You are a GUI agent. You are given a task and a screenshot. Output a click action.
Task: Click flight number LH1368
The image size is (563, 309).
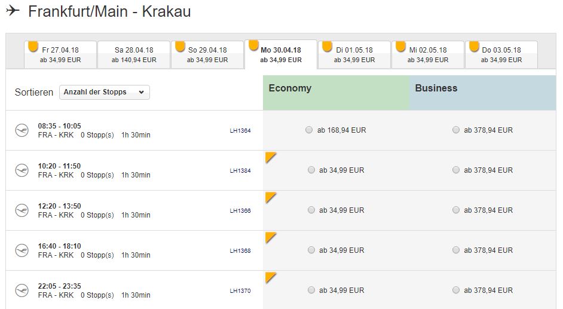pyautogui.click(x=240, y=250)
